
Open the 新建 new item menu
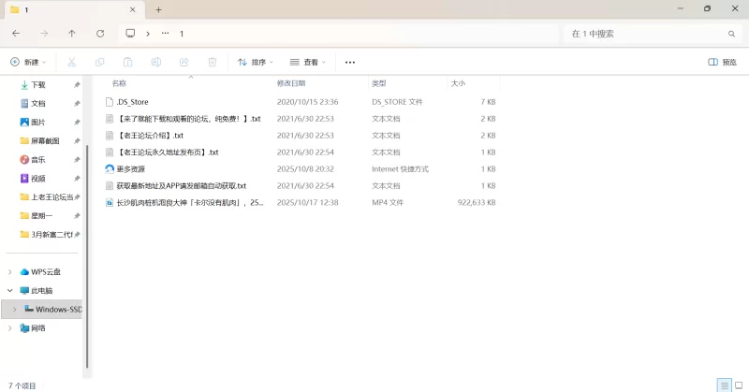(28, 62)
